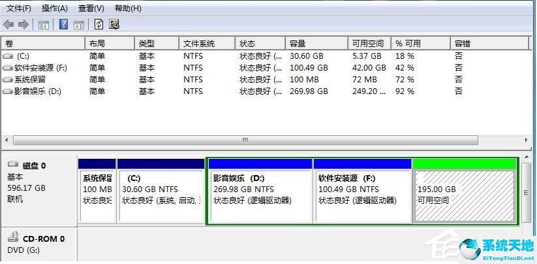Open the 帮助(H) menu

point(128,8)
